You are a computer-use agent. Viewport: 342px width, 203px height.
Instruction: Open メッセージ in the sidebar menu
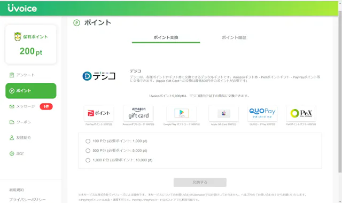[x=26, y=106]
